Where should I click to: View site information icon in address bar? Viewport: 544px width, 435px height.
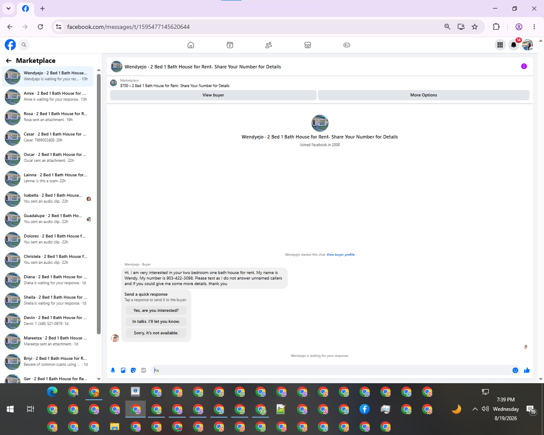pos(59,27)
